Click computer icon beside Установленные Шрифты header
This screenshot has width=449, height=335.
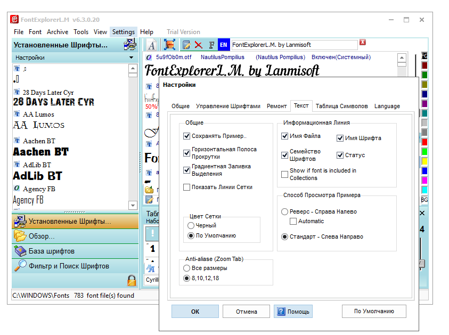pyautogui.click(x=130, y=45)
